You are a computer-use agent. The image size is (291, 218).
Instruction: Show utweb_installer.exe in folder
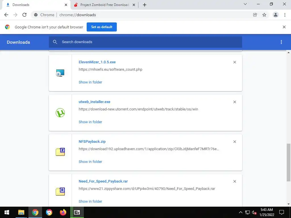(x=90, y=122)
